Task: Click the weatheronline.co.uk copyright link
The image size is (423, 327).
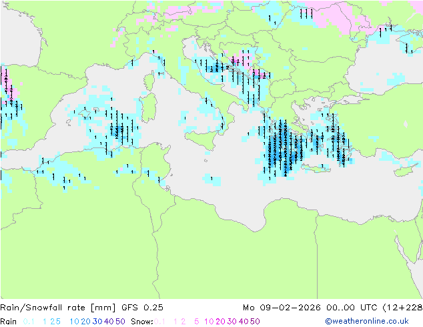Action: [x=367, y=321]
